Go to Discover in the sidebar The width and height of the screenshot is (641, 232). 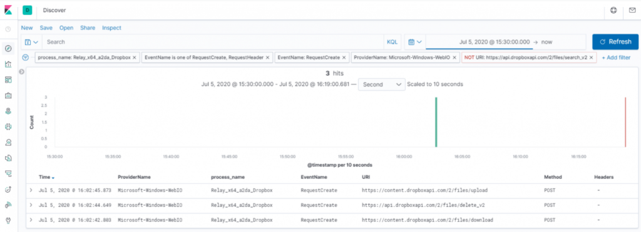tap(8, 49)
